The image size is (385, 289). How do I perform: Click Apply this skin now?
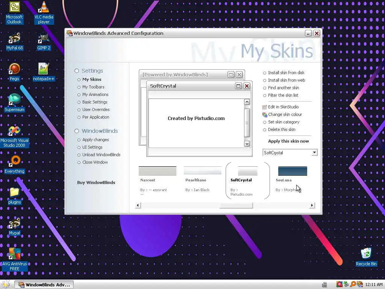[288, 141]
